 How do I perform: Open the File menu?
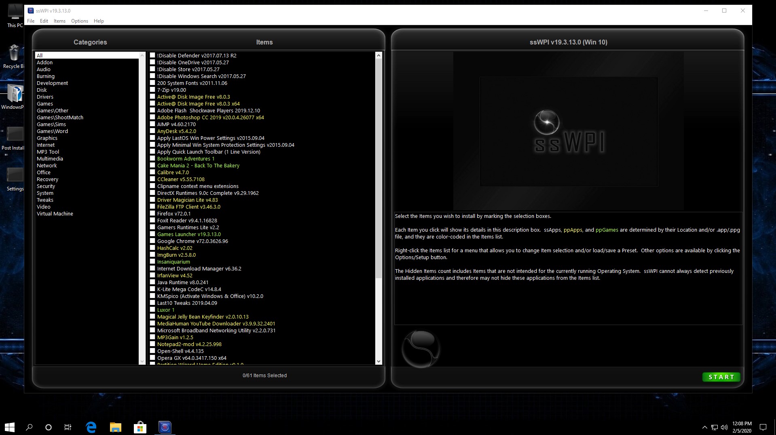coord(31,21)
